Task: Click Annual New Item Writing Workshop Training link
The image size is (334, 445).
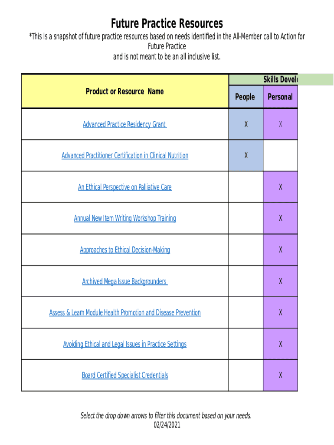Action: 125,219
